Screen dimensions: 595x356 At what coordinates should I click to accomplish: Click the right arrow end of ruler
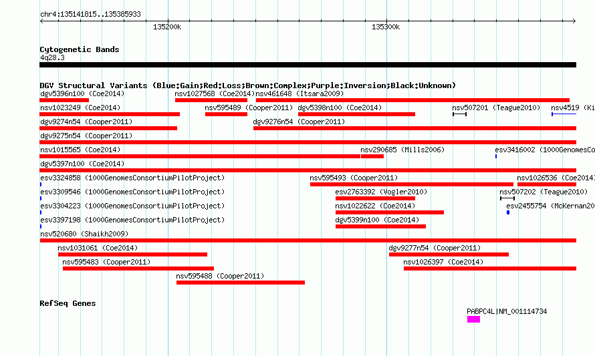[x=574, y=21]
